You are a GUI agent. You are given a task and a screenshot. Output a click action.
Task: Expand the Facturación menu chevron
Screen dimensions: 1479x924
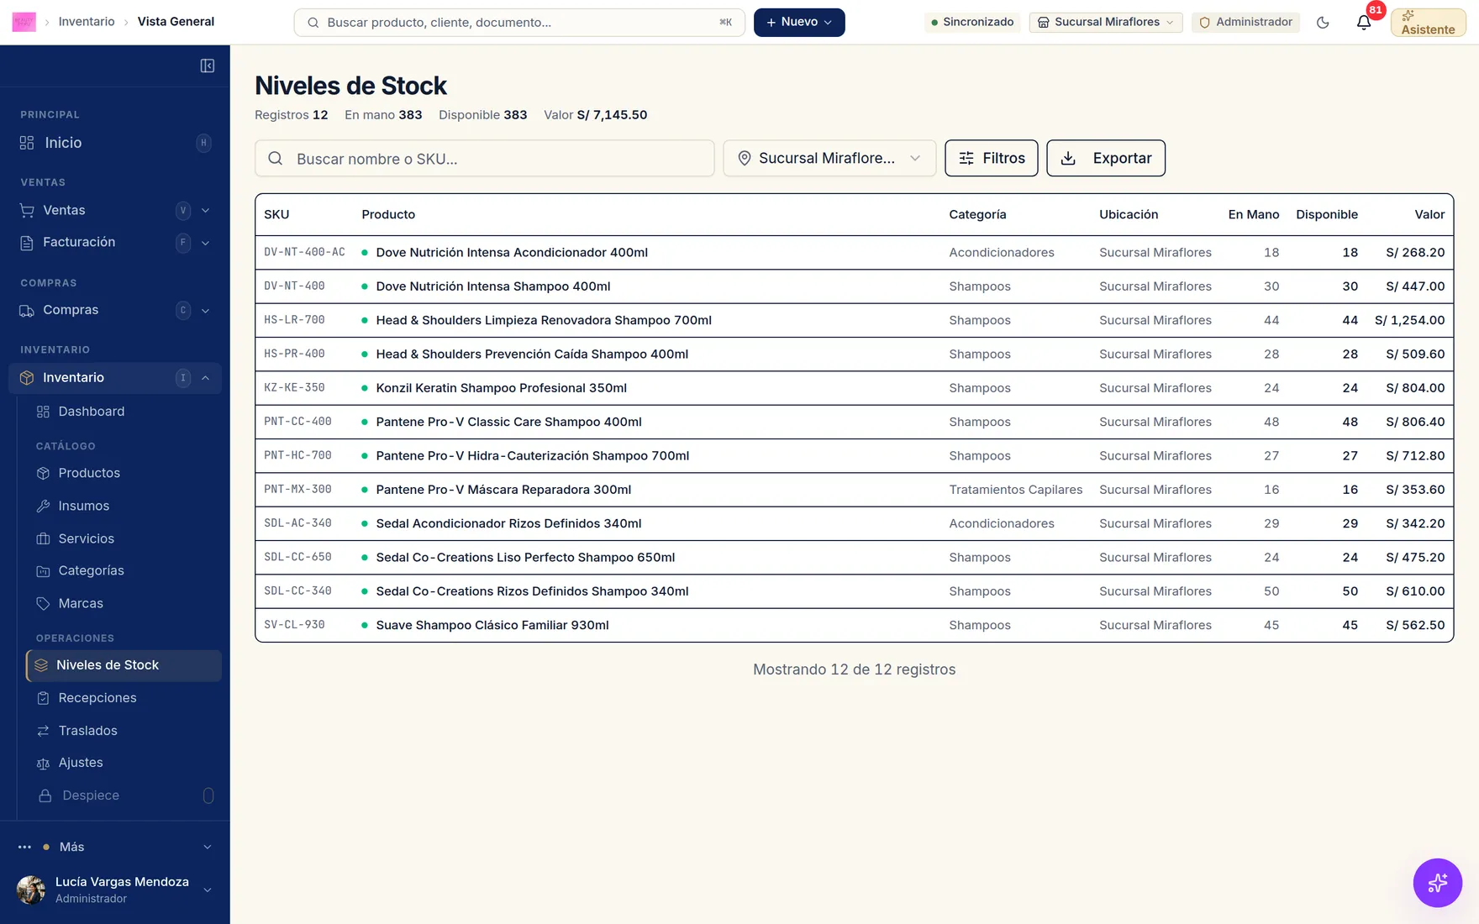coord(206,243)
